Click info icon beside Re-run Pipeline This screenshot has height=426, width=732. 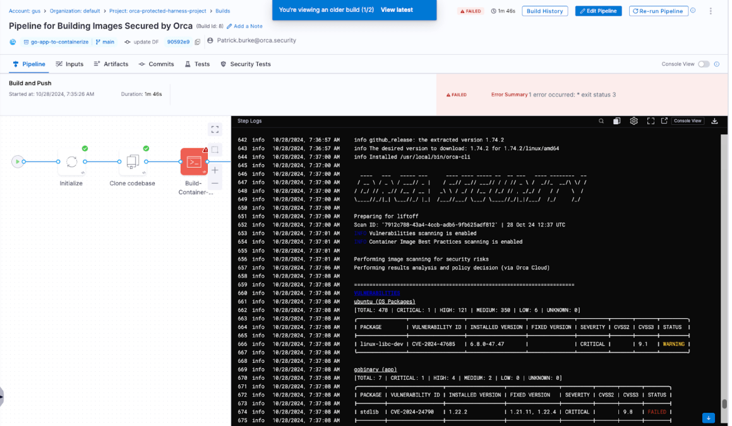tap(693, 10)
